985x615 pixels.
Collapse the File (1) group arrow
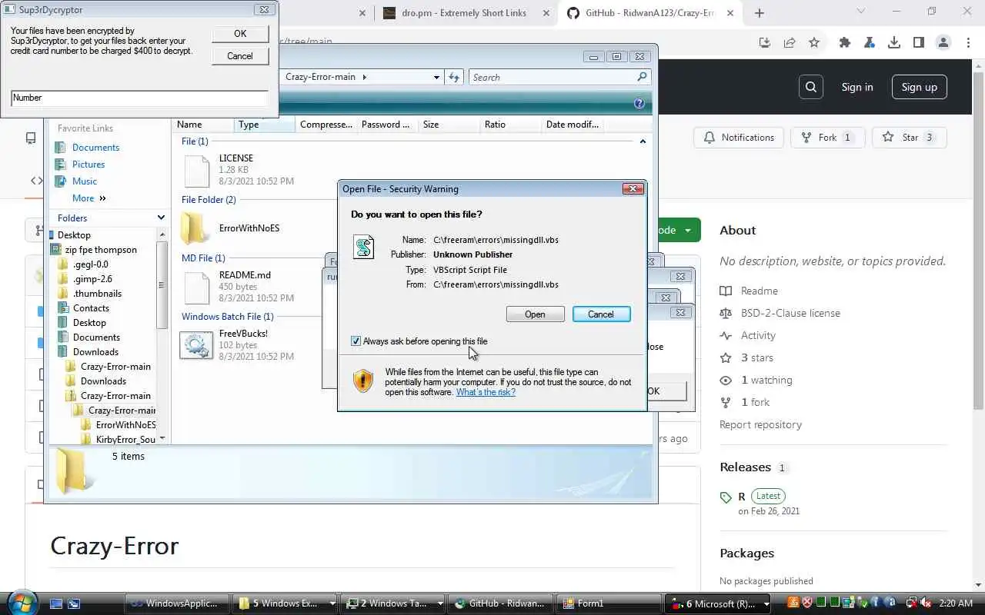(643, 141)
